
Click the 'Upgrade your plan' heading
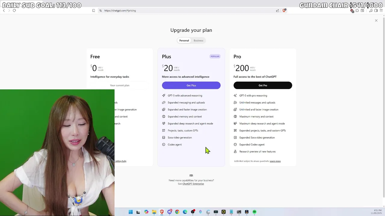pyautogui.click(x=191, y=30)
